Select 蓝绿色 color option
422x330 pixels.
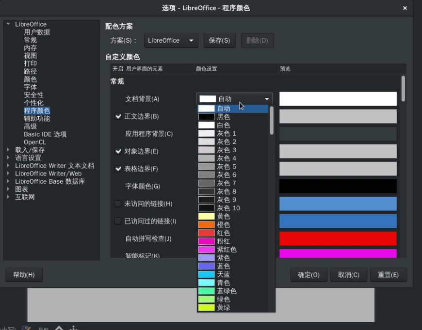tap(233, 291)
